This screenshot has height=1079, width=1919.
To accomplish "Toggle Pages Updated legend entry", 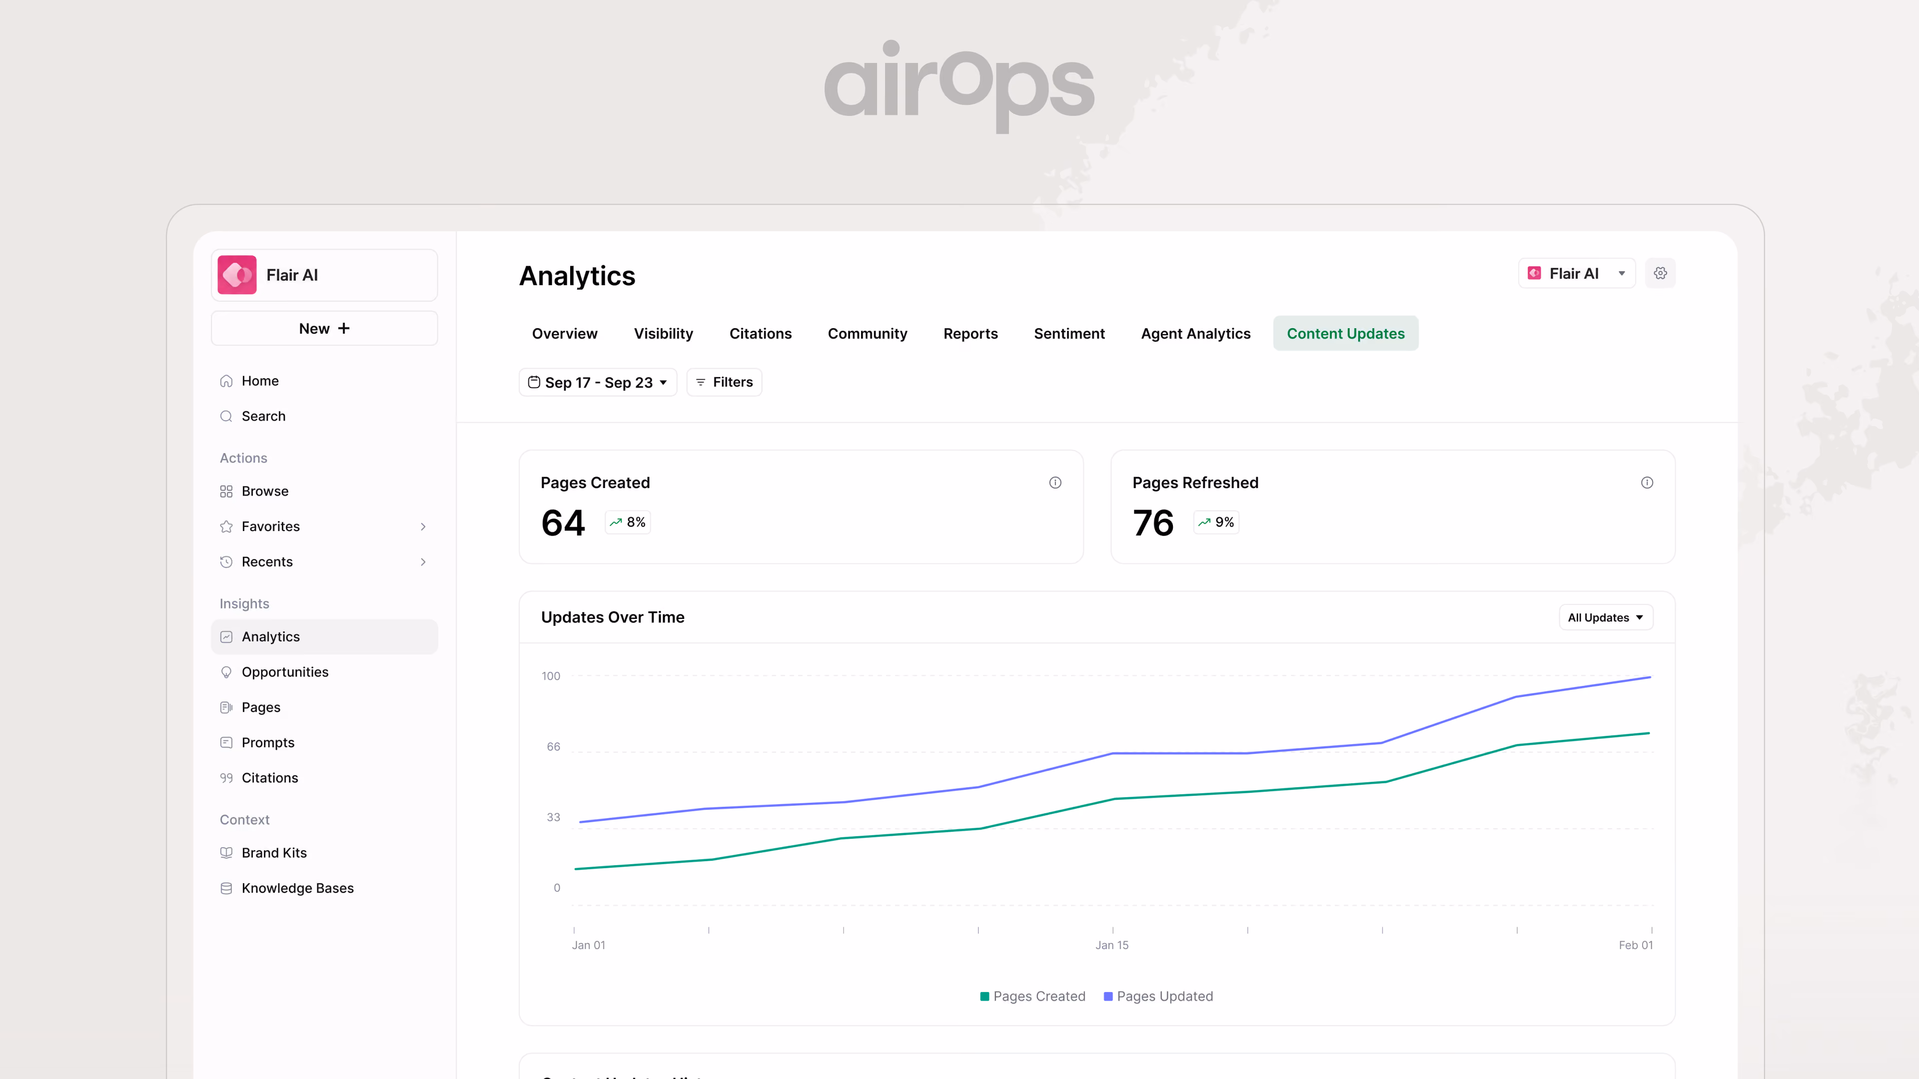I will tap(1158, 997).
